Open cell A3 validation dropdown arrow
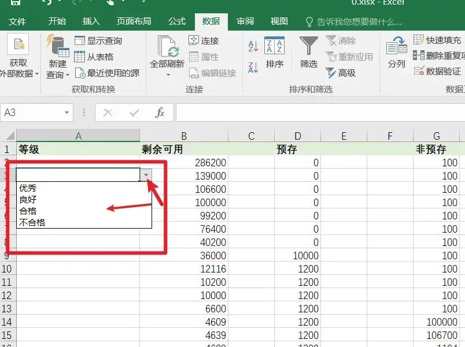This screenshot has height=347, width=465. point(146,175)
